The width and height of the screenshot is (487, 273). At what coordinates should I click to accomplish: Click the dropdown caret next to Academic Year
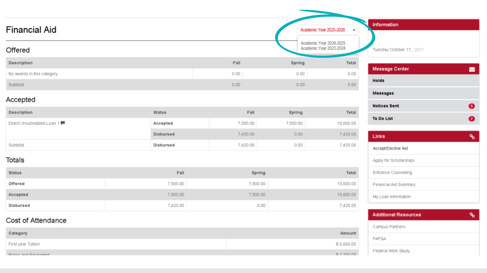(354, 30)
